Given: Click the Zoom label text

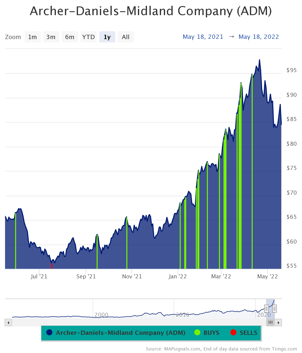Looking at the screenshot, I should click(x=13, y=37).
